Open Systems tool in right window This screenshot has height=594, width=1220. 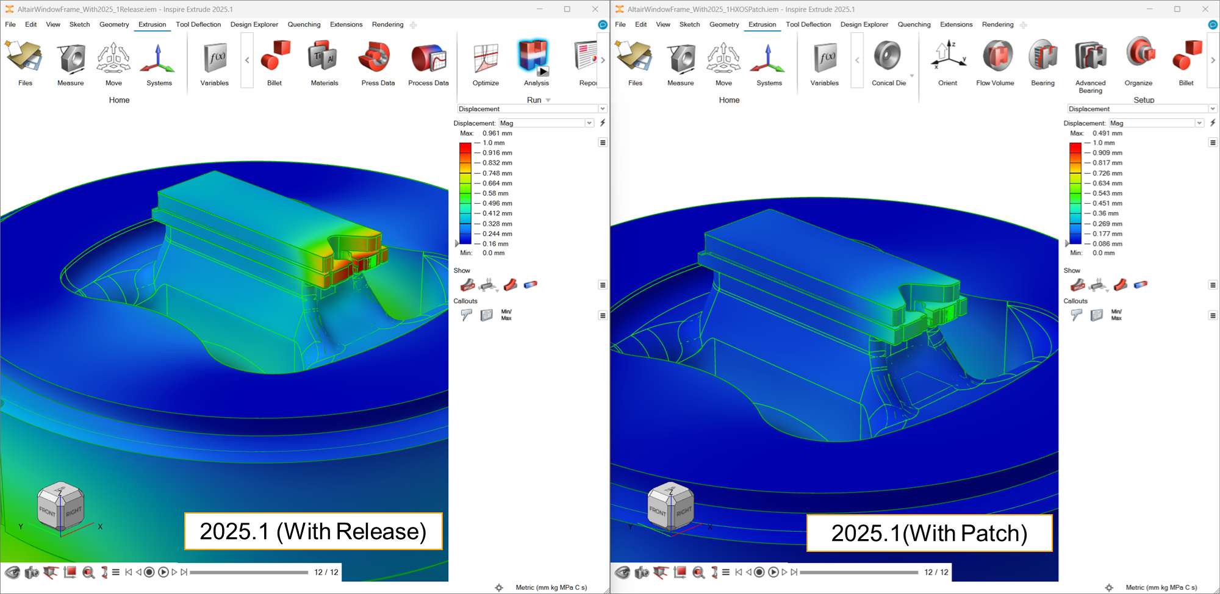tap(769, 63)
